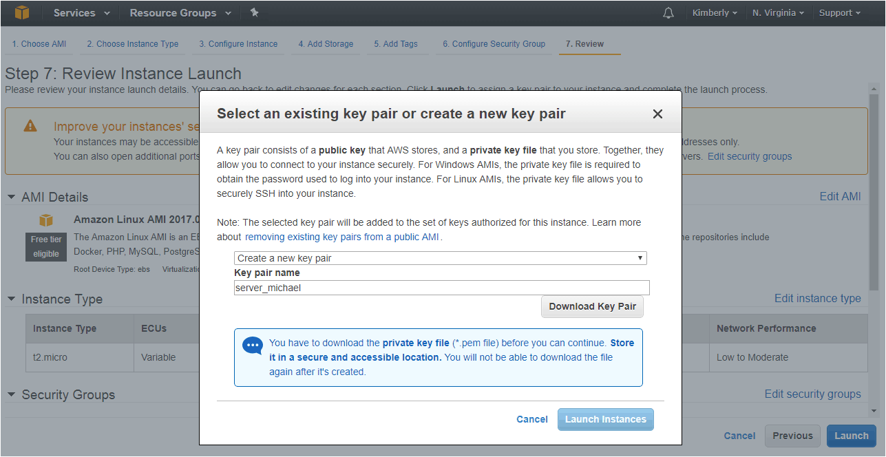Click Edit security groups in warning banner
Image resolution: width=886 pixels, height=457 pixels.
click(x=750, y=156)
